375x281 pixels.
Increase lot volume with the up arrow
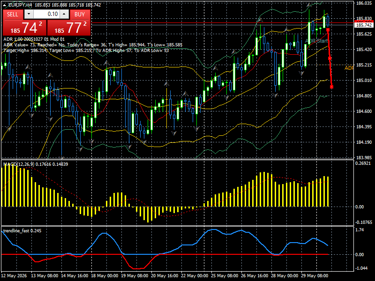pyautogui.click(x=64, y=14)
